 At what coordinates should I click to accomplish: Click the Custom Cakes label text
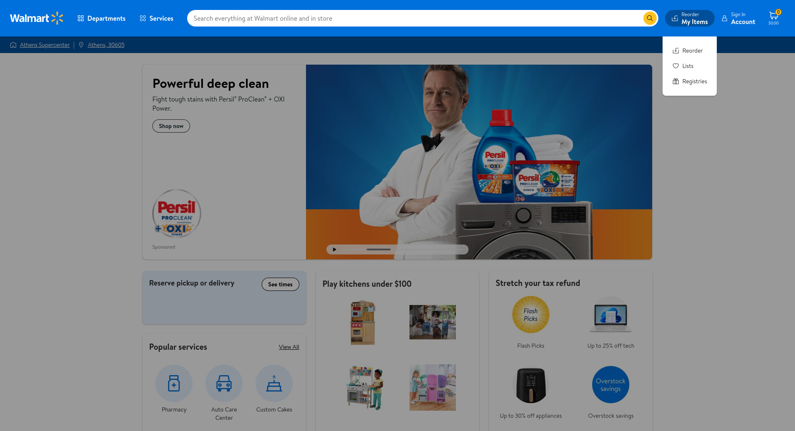274,409
